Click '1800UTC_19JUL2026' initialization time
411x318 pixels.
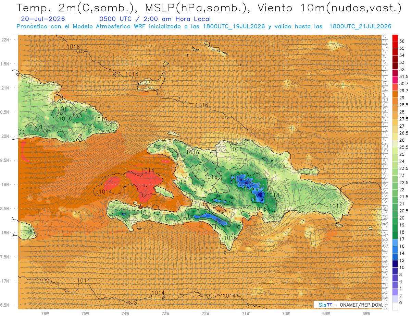pos(234,26)
